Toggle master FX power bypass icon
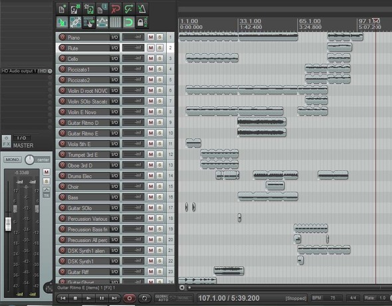This screenshot has width=392, height=306. [6, 138]
